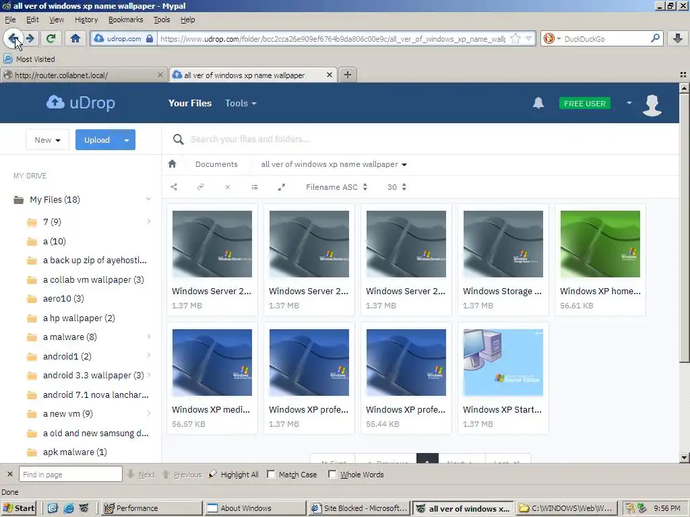Change the 30 items per page dropdown

click(396, 187)
